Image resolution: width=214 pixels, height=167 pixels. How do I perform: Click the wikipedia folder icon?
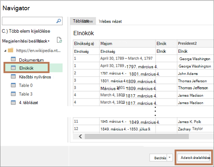tap(11, 50)
